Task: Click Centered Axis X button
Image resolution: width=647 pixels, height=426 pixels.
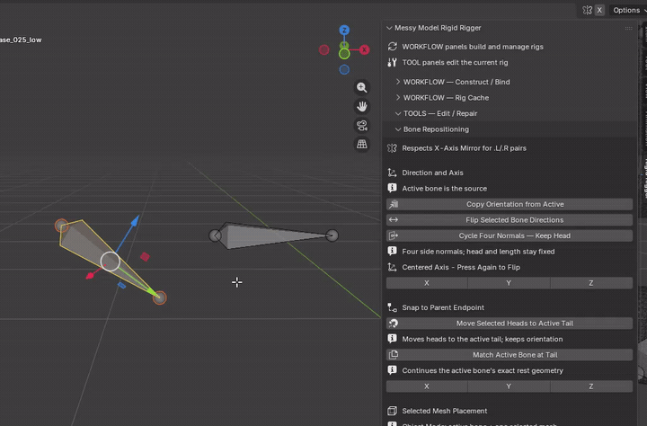Action: (x=427, y=283)
